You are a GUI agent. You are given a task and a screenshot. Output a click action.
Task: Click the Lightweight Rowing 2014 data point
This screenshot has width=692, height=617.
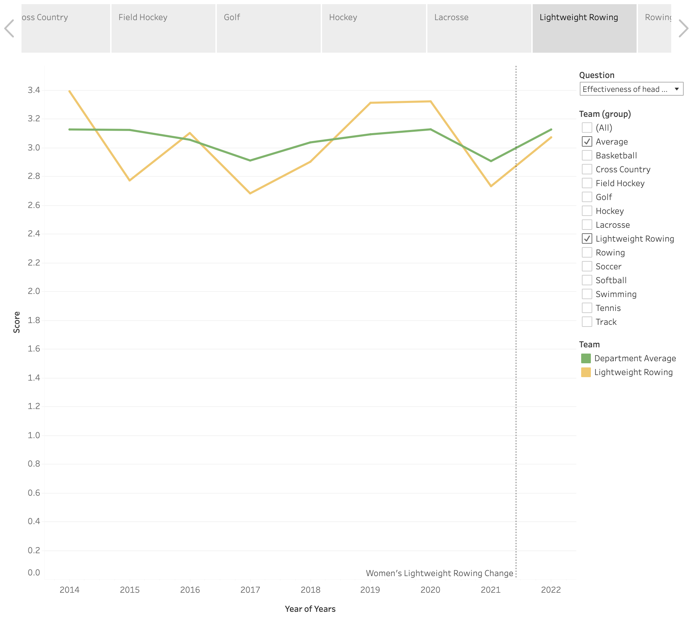[70, 91]
